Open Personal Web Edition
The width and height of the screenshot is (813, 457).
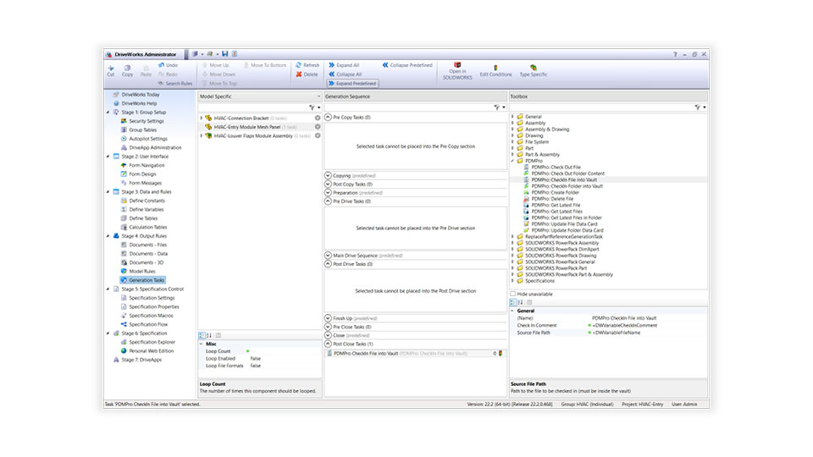(152, 350)
